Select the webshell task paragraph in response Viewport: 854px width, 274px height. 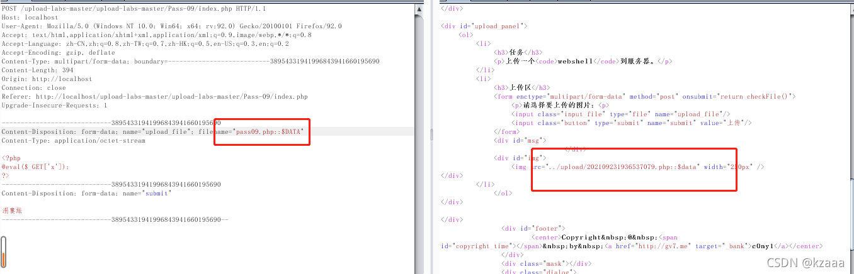pyautogui.click(x=584, y=62)
